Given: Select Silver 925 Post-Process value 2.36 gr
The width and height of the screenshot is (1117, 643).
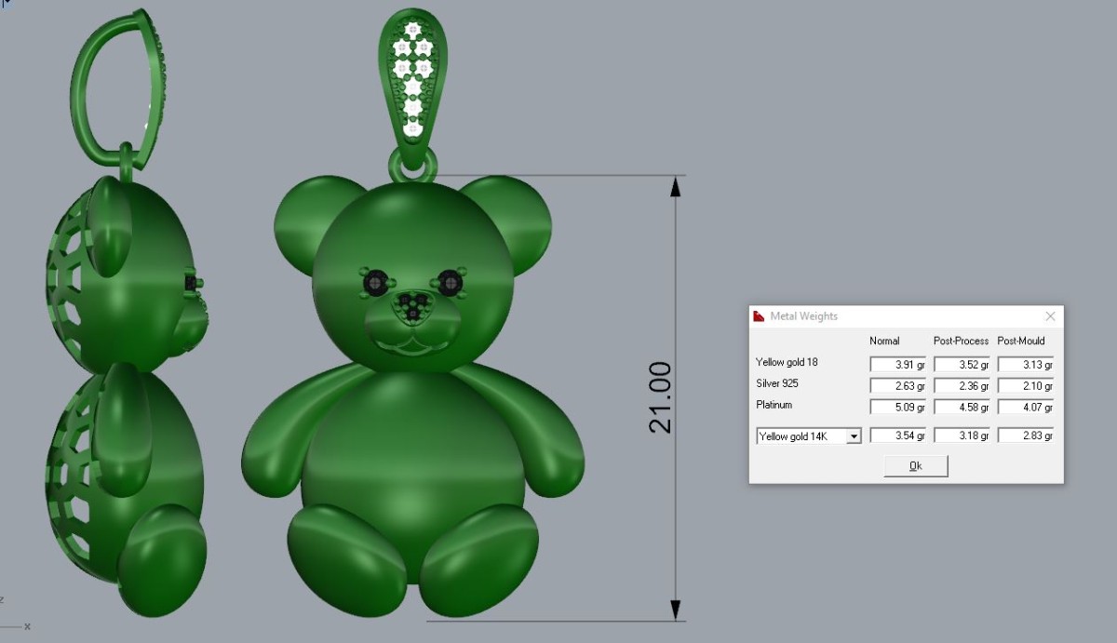Looking at the screenshot, I should tap(962, 386).
